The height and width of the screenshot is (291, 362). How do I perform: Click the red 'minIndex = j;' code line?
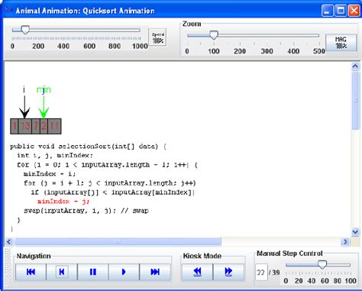[x=63, y=202]
